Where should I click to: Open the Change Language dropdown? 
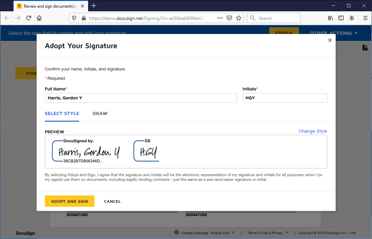(207, 233)
